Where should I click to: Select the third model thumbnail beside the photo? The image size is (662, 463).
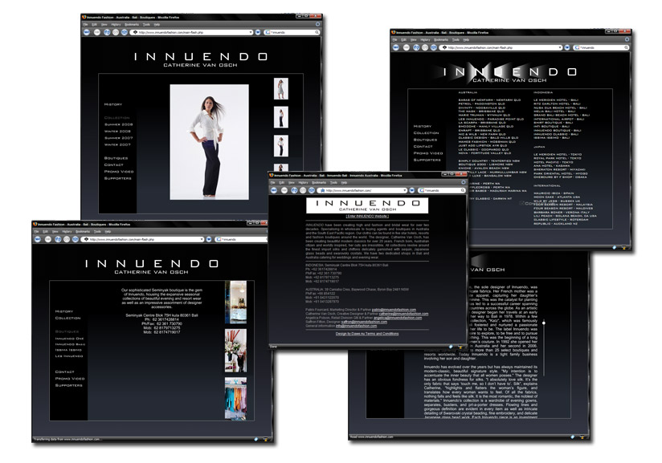pyautogui.click(x=280, y=145)
